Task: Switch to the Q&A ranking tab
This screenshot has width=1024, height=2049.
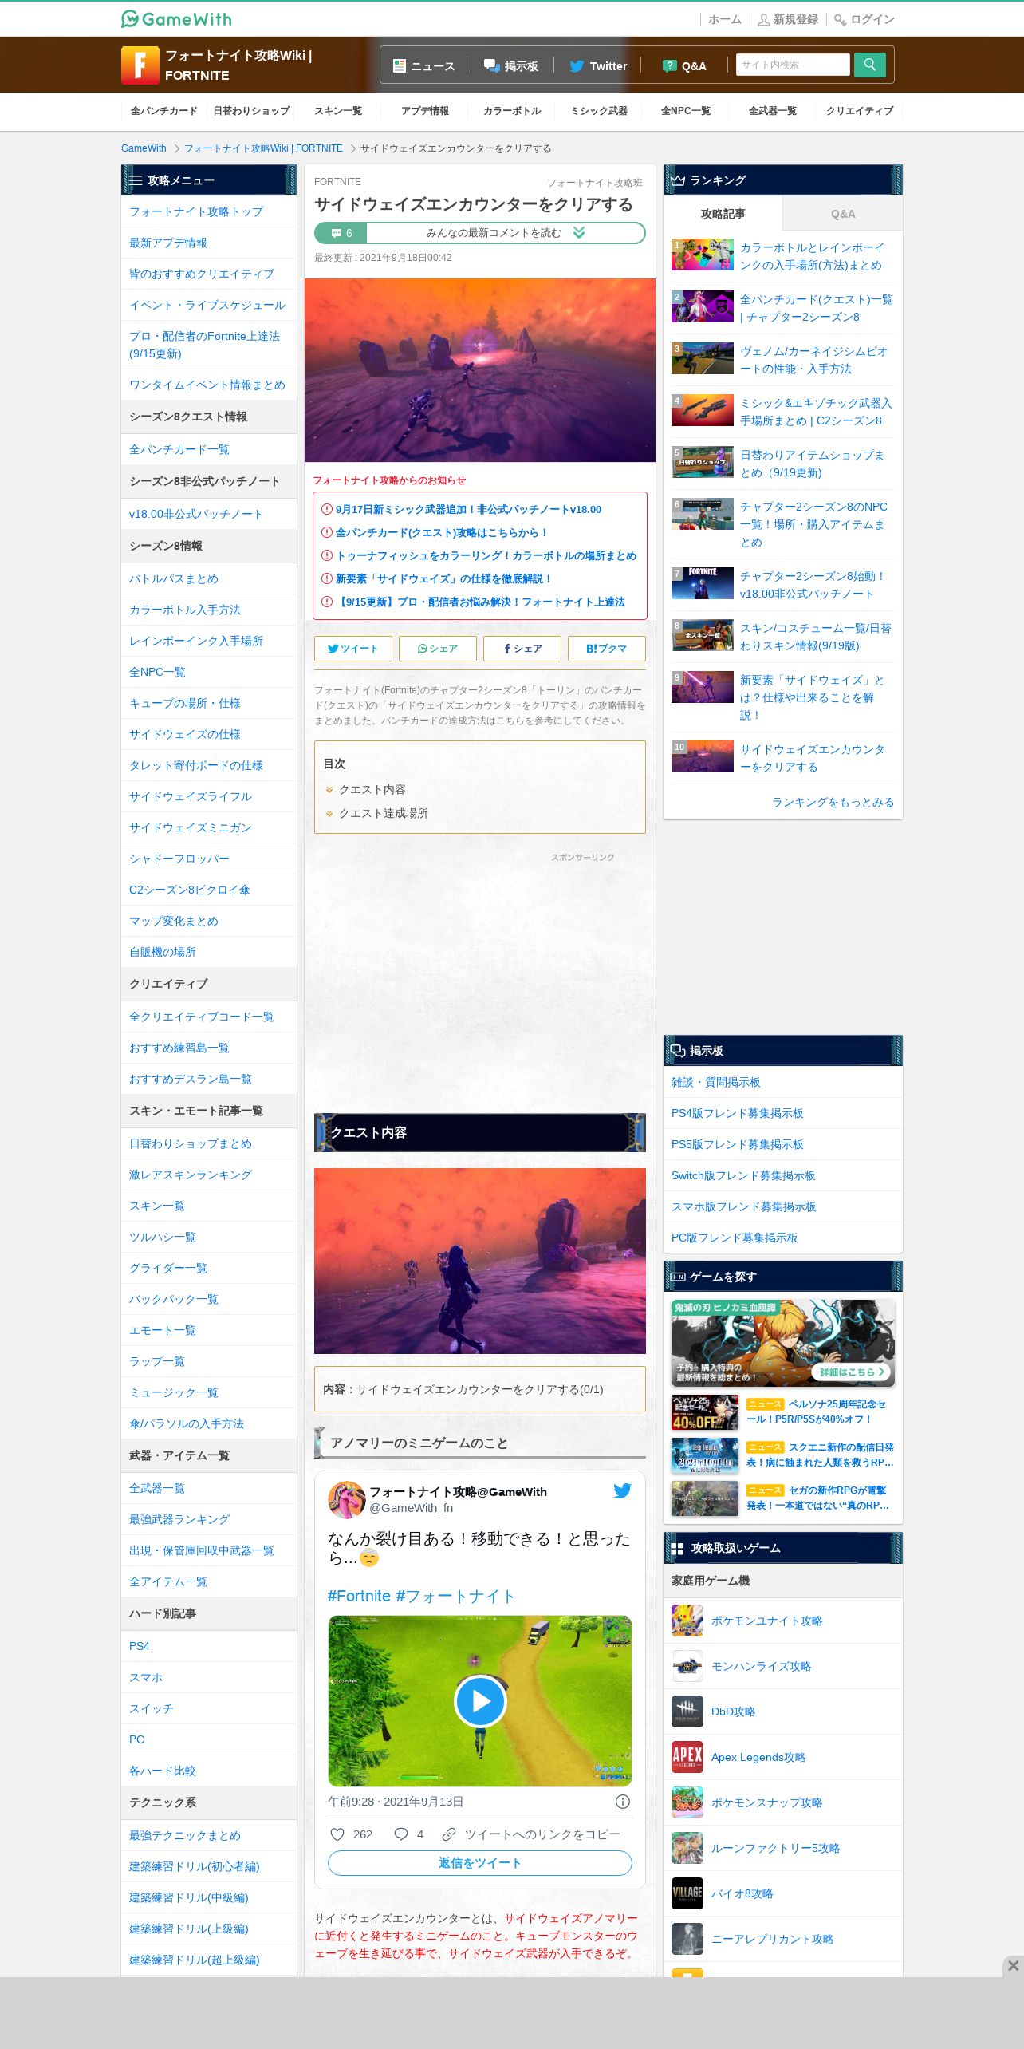Action: pyautogui.click(x=842, y=214)
